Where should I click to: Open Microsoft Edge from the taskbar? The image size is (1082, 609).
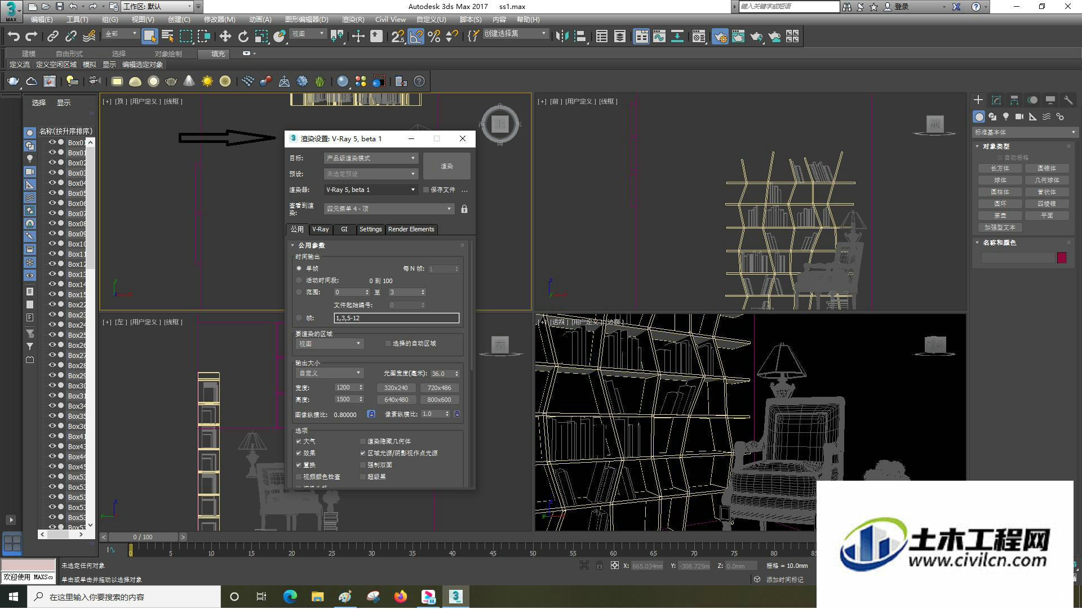pos(290,597)
